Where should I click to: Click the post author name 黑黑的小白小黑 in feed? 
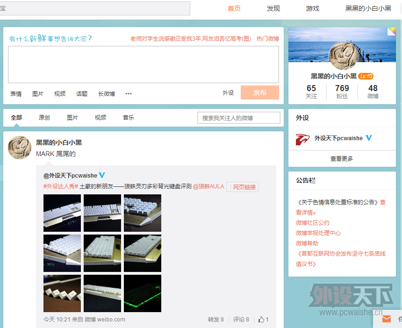pos(59,143)
